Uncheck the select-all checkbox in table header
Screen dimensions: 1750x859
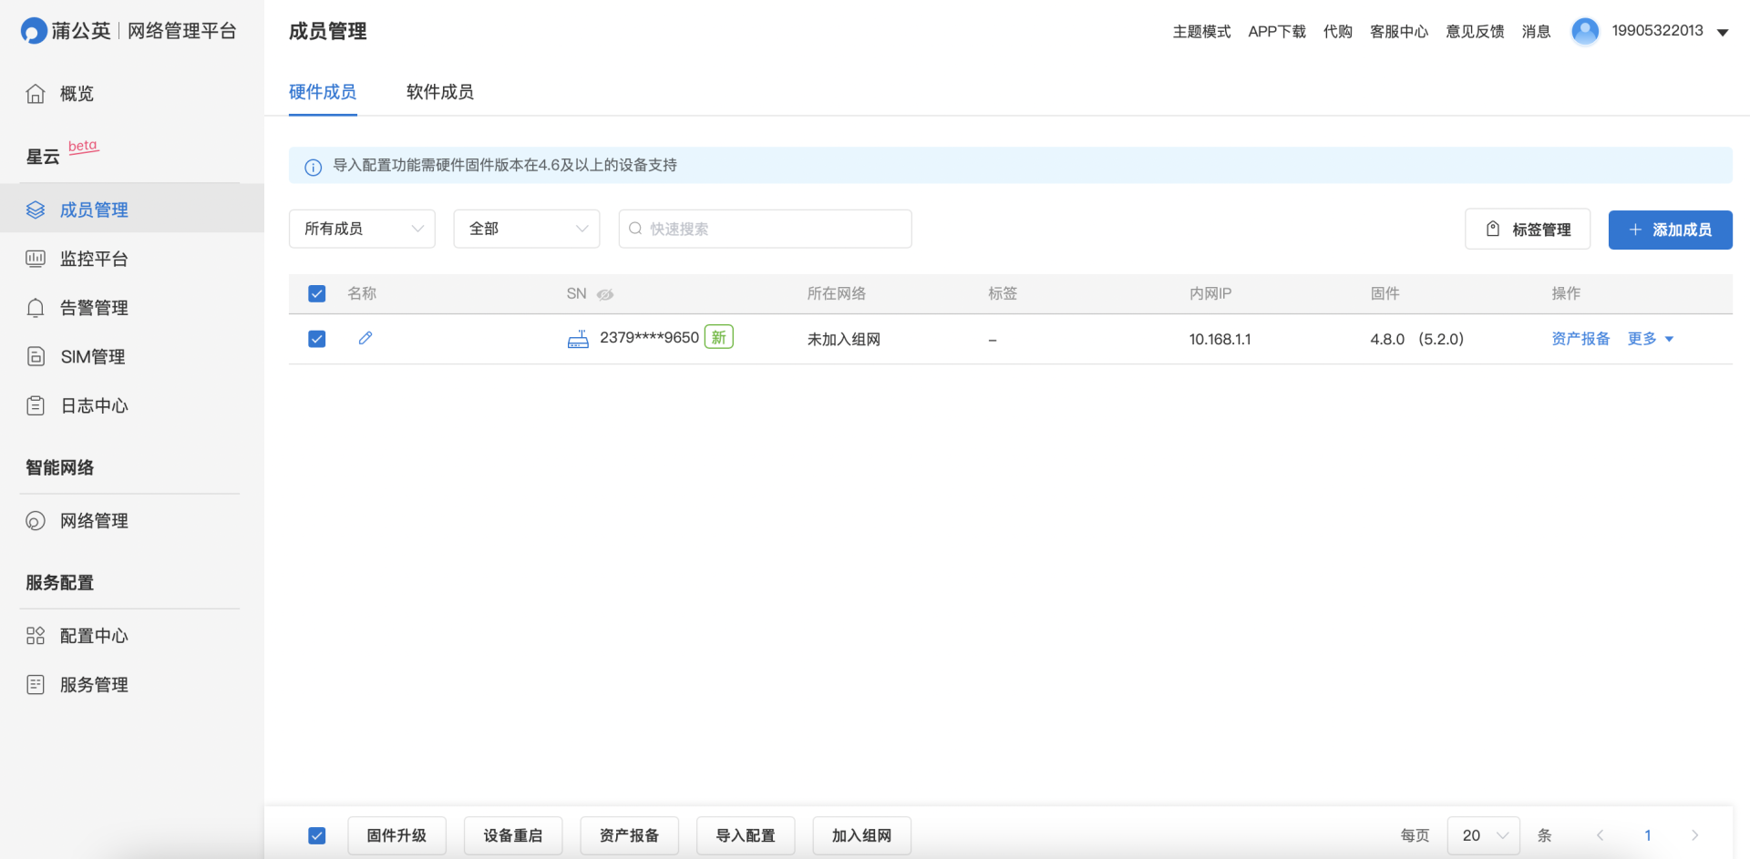(x=316, y=293)
